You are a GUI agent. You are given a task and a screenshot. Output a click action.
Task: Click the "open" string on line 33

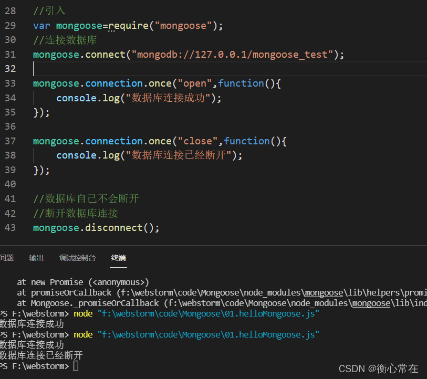(x=195, y=83)
